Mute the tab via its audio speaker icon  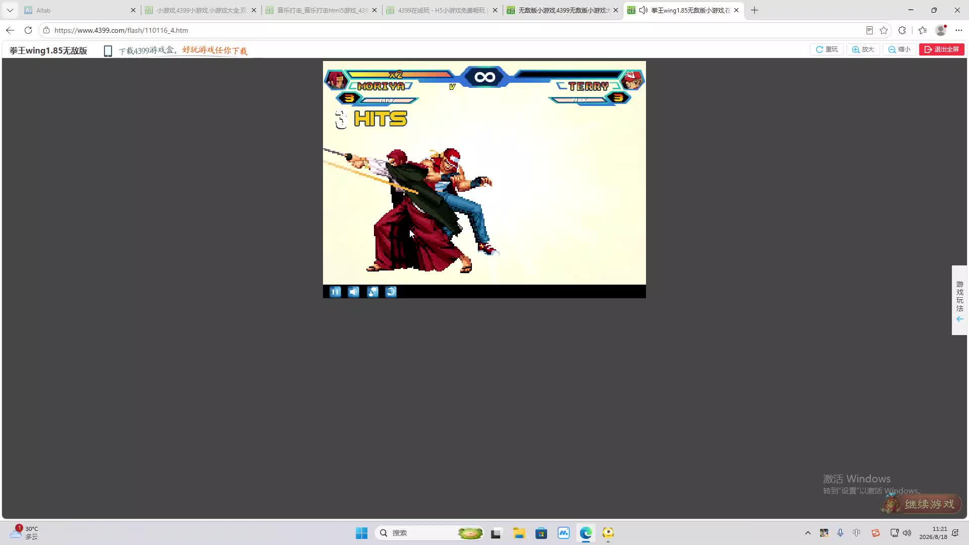pyautogui.click(x=643, y=10)
